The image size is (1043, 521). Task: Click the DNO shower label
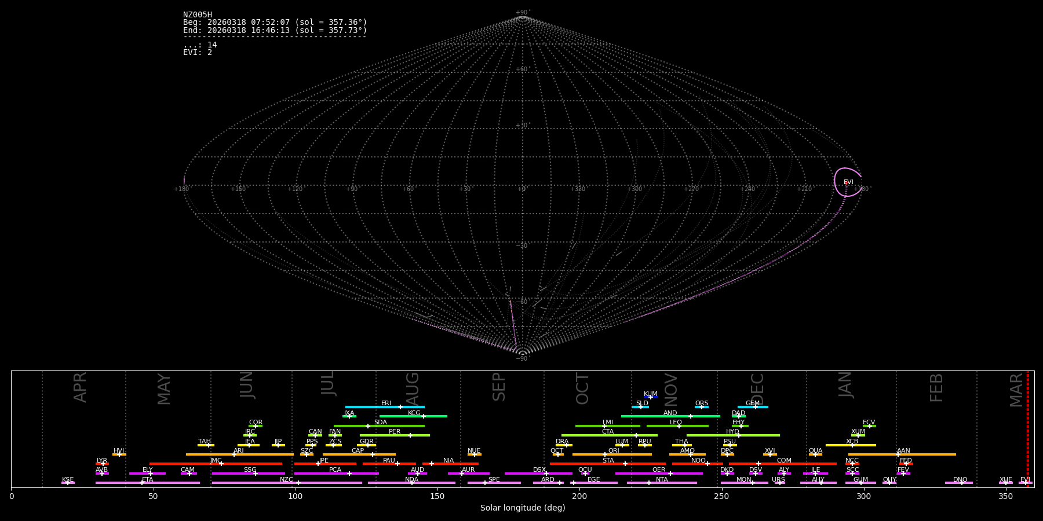pos(960,480)
